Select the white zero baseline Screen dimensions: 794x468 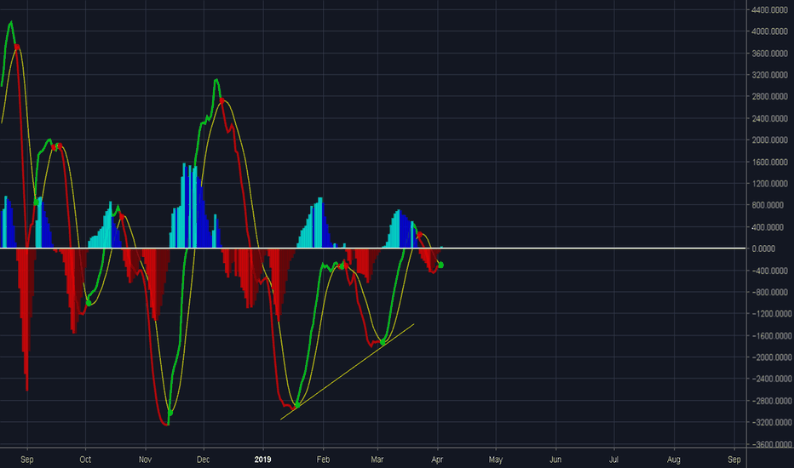[372, 248]
